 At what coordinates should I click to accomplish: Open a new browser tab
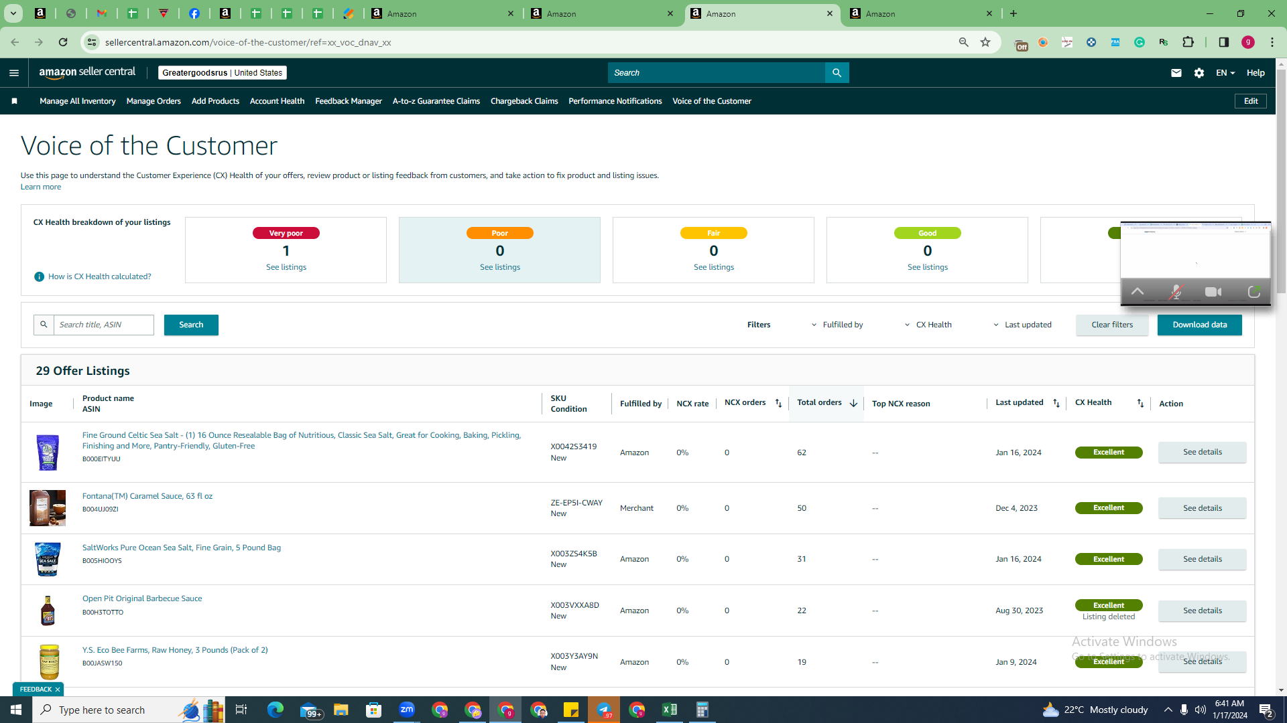[x=1014, y=13]
